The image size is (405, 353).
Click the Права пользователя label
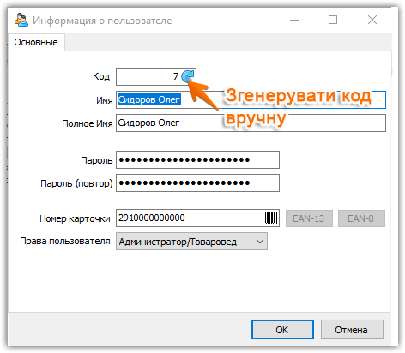click(65, 242)
